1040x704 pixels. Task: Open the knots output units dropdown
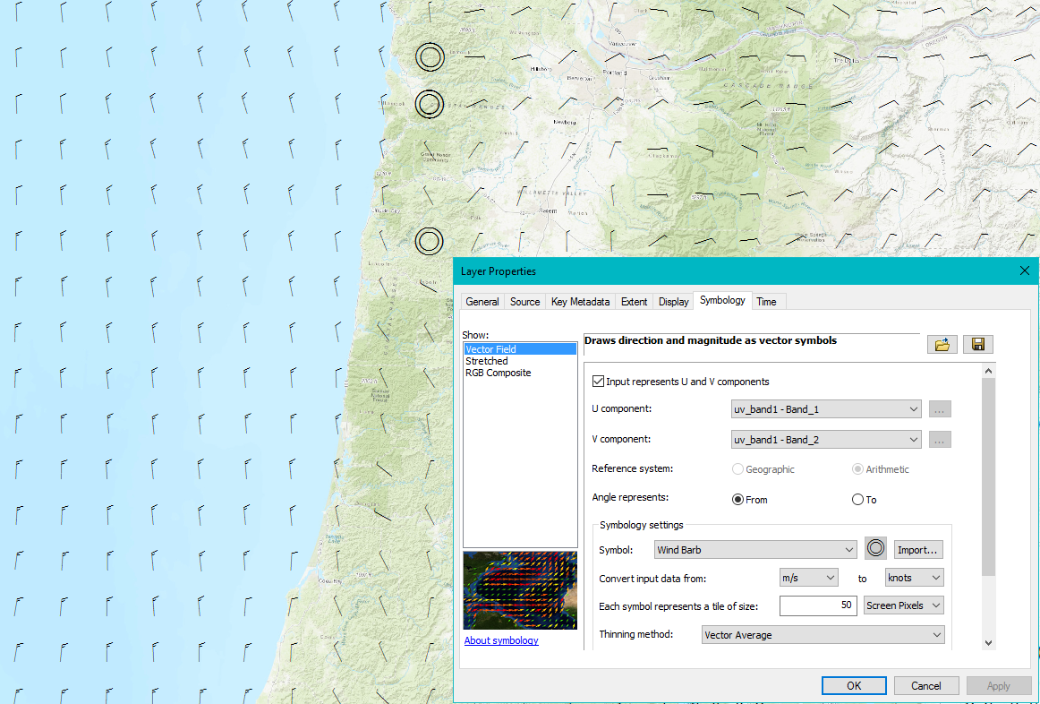914,578
